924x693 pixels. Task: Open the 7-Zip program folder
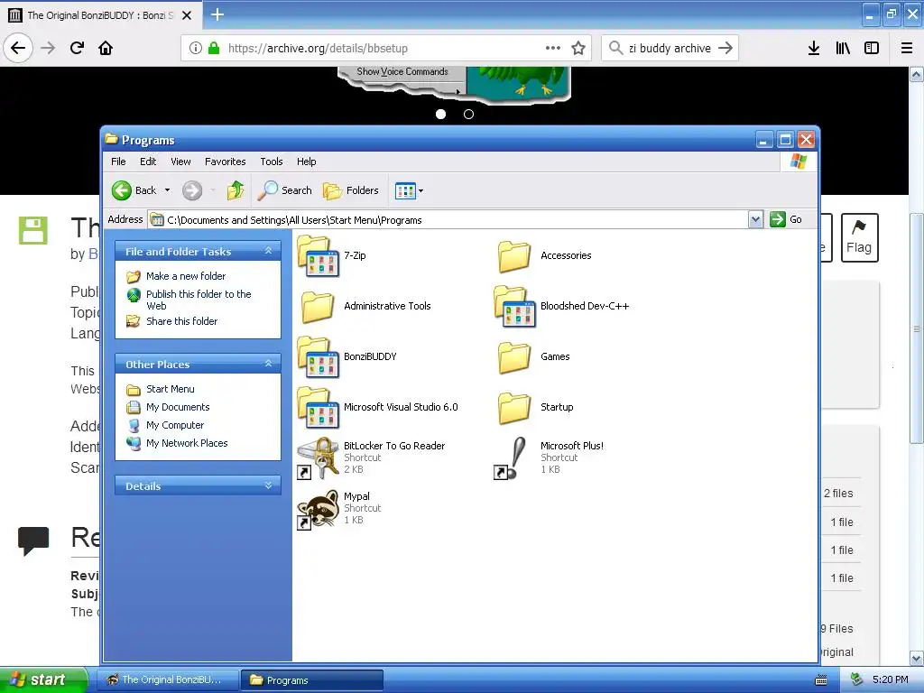click(x=319, y=255)
